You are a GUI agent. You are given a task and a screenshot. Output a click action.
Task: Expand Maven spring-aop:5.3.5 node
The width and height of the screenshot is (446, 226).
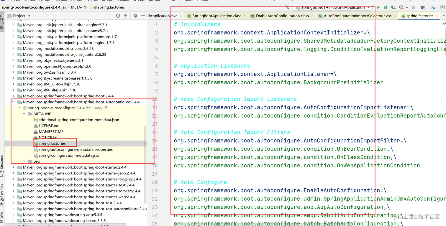[13, 215]
